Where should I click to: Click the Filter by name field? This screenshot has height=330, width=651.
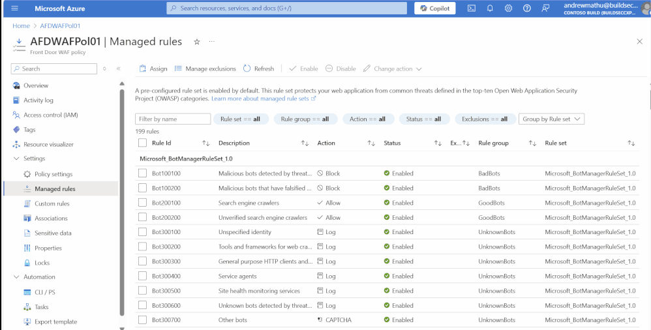click(173, 119)
